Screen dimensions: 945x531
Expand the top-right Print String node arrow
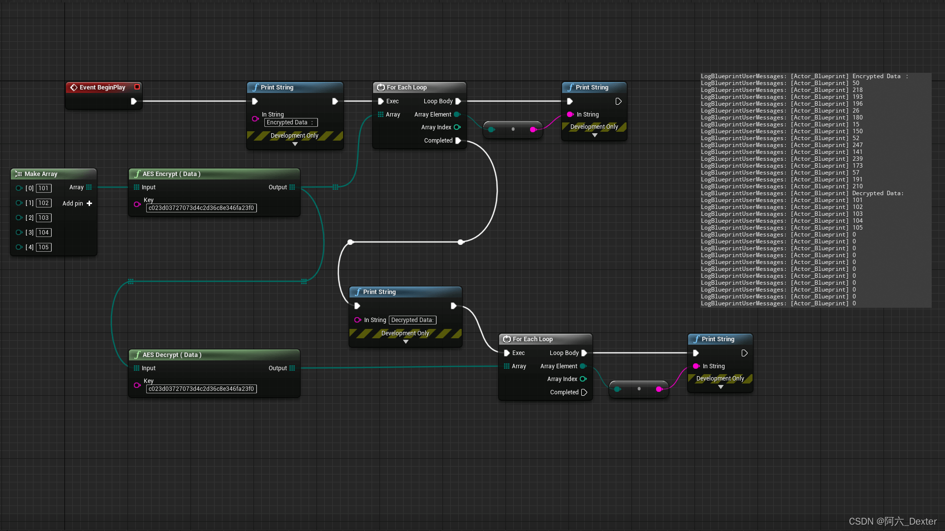(x=595, y=135)
